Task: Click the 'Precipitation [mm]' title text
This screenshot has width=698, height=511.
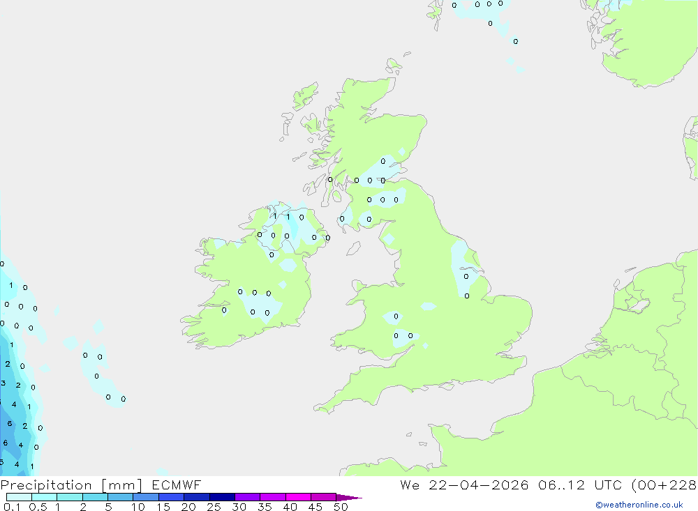Action: pos(71,485)
